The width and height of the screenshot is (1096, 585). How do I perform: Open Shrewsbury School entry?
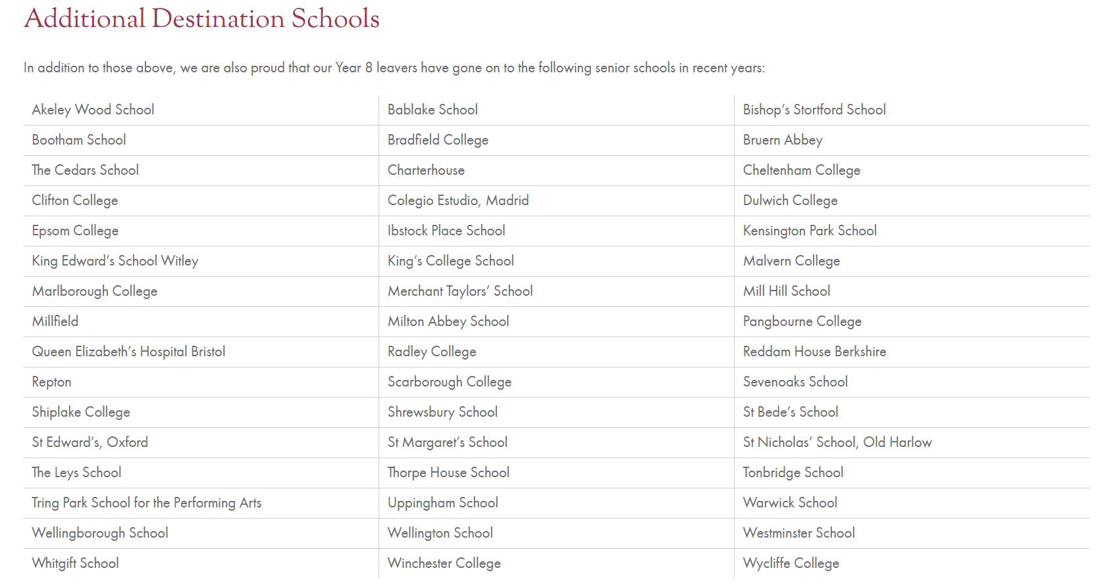442,412
